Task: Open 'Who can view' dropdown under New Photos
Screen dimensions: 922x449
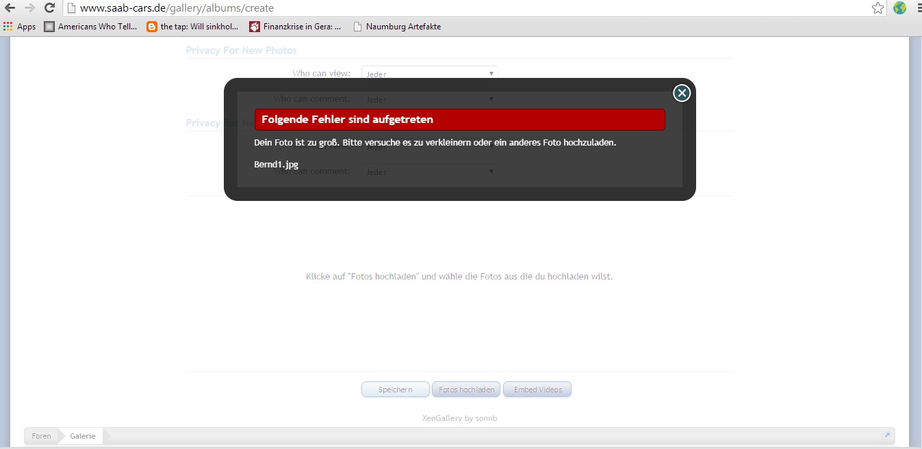Action: pyautogui.click(x=429, y=74)
